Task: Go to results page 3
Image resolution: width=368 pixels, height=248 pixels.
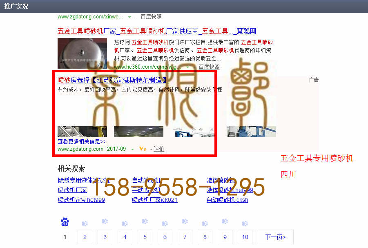Action: [x=105, y=237]
